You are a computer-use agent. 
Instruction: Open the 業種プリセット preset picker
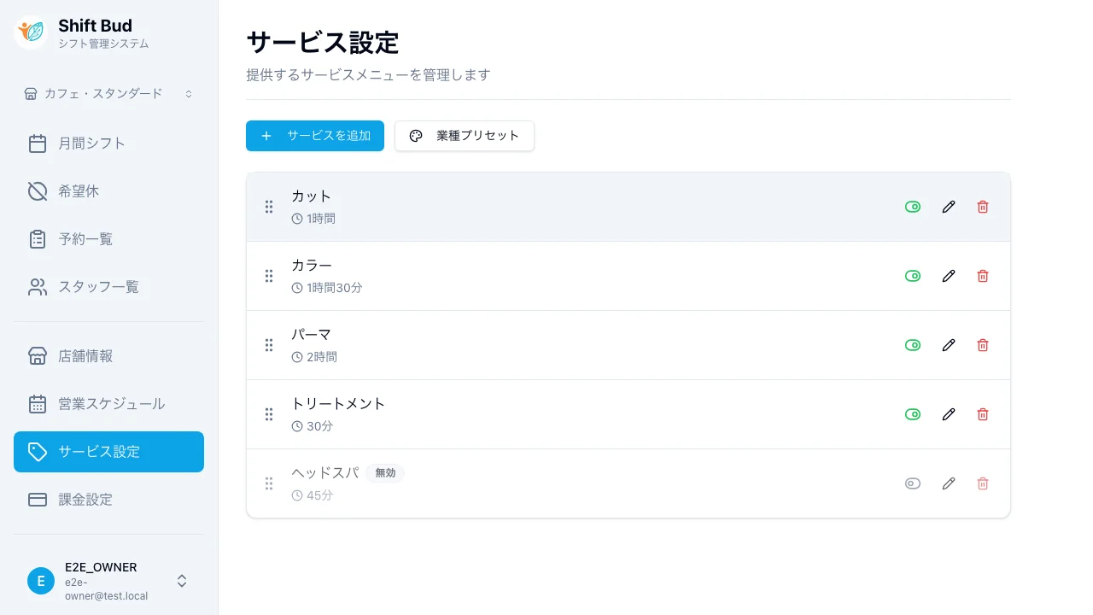[465, 135]
